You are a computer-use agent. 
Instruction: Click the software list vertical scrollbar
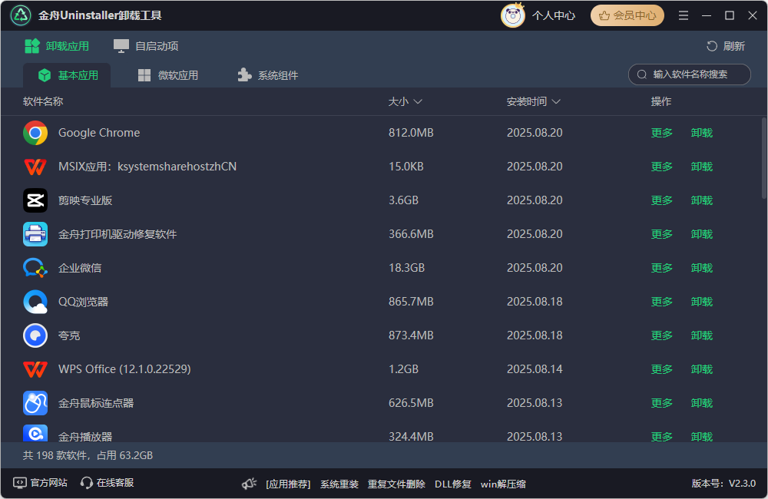click(764, 158)
